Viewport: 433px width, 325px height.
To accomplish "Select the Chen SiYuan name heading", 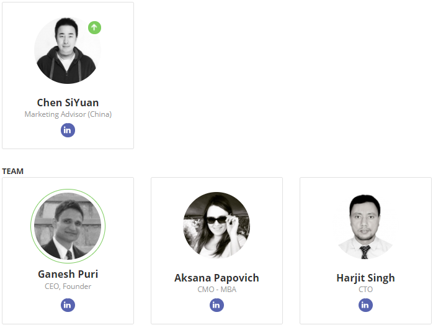I will click(x=68, y=103).
